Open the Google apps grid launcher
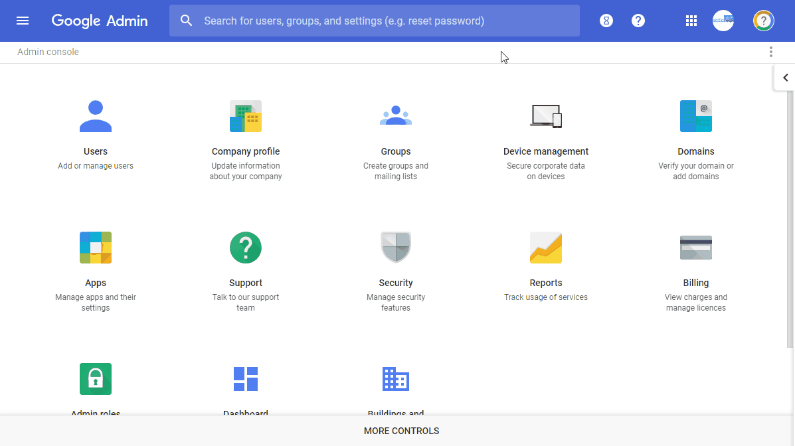Screen dimensions: 795x446 coord(691,21)
